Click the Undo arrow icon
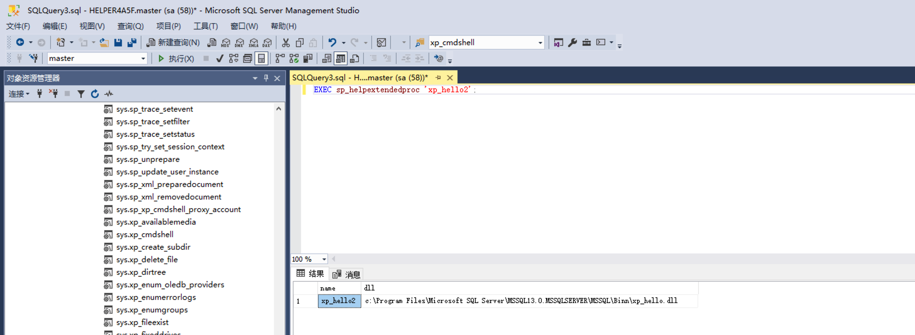915x335 pixels. click(332, 43)
